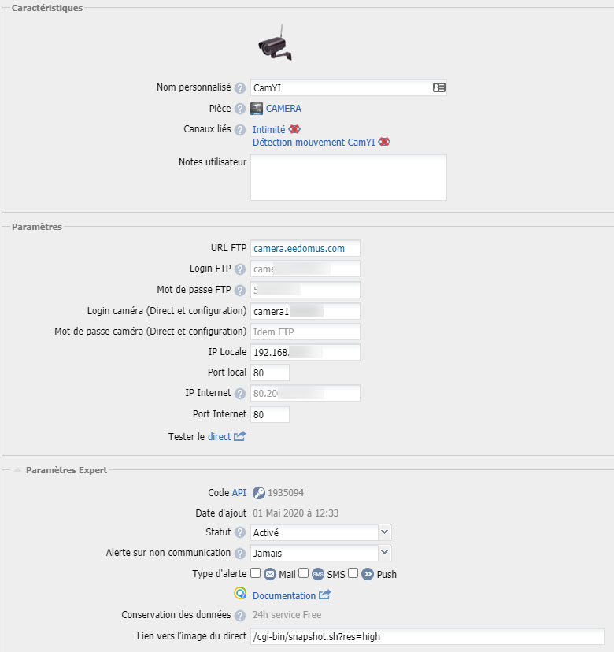Collapse the Paramètres Expert section
Screen dimensions: 614x652
click(x=17, y=470)
